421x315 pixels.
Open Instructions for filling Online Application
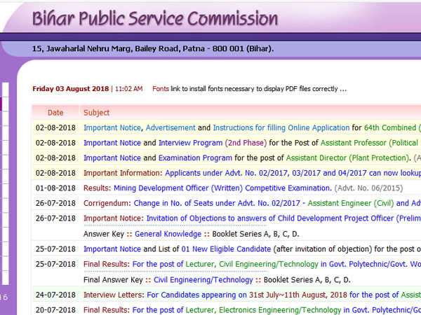281,128
